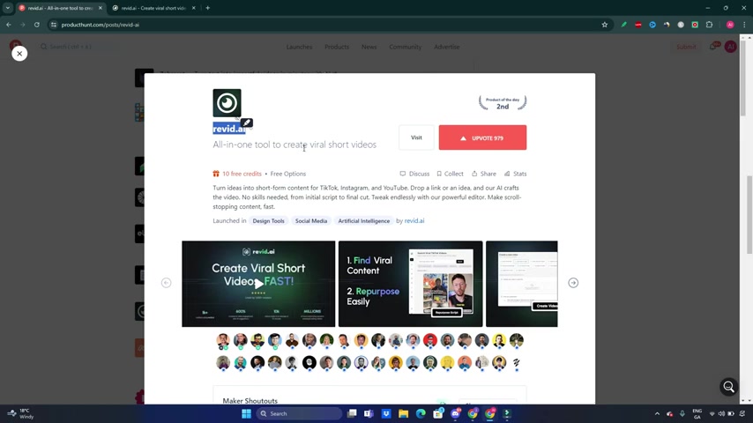Open Discuss section
Screen dimensions: 753x423
[x=414, y=174]
